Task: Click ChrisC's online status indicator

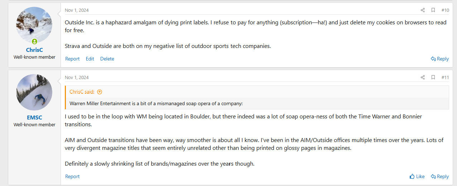Action: [34, 41]
